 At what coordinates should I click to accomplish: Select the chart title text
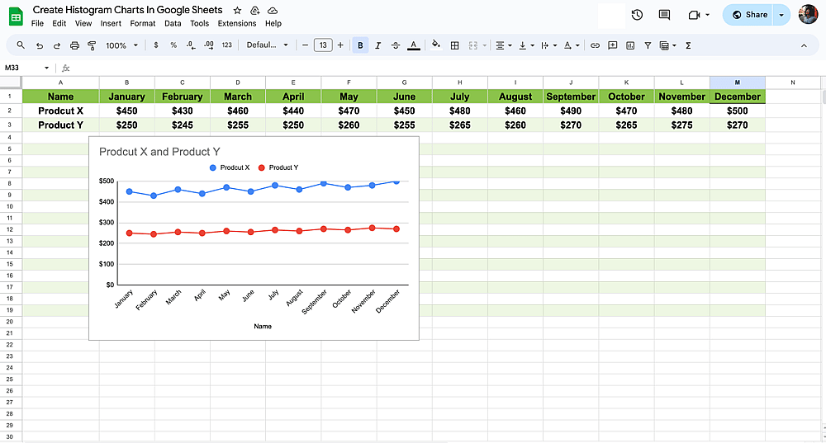point(159,152)
